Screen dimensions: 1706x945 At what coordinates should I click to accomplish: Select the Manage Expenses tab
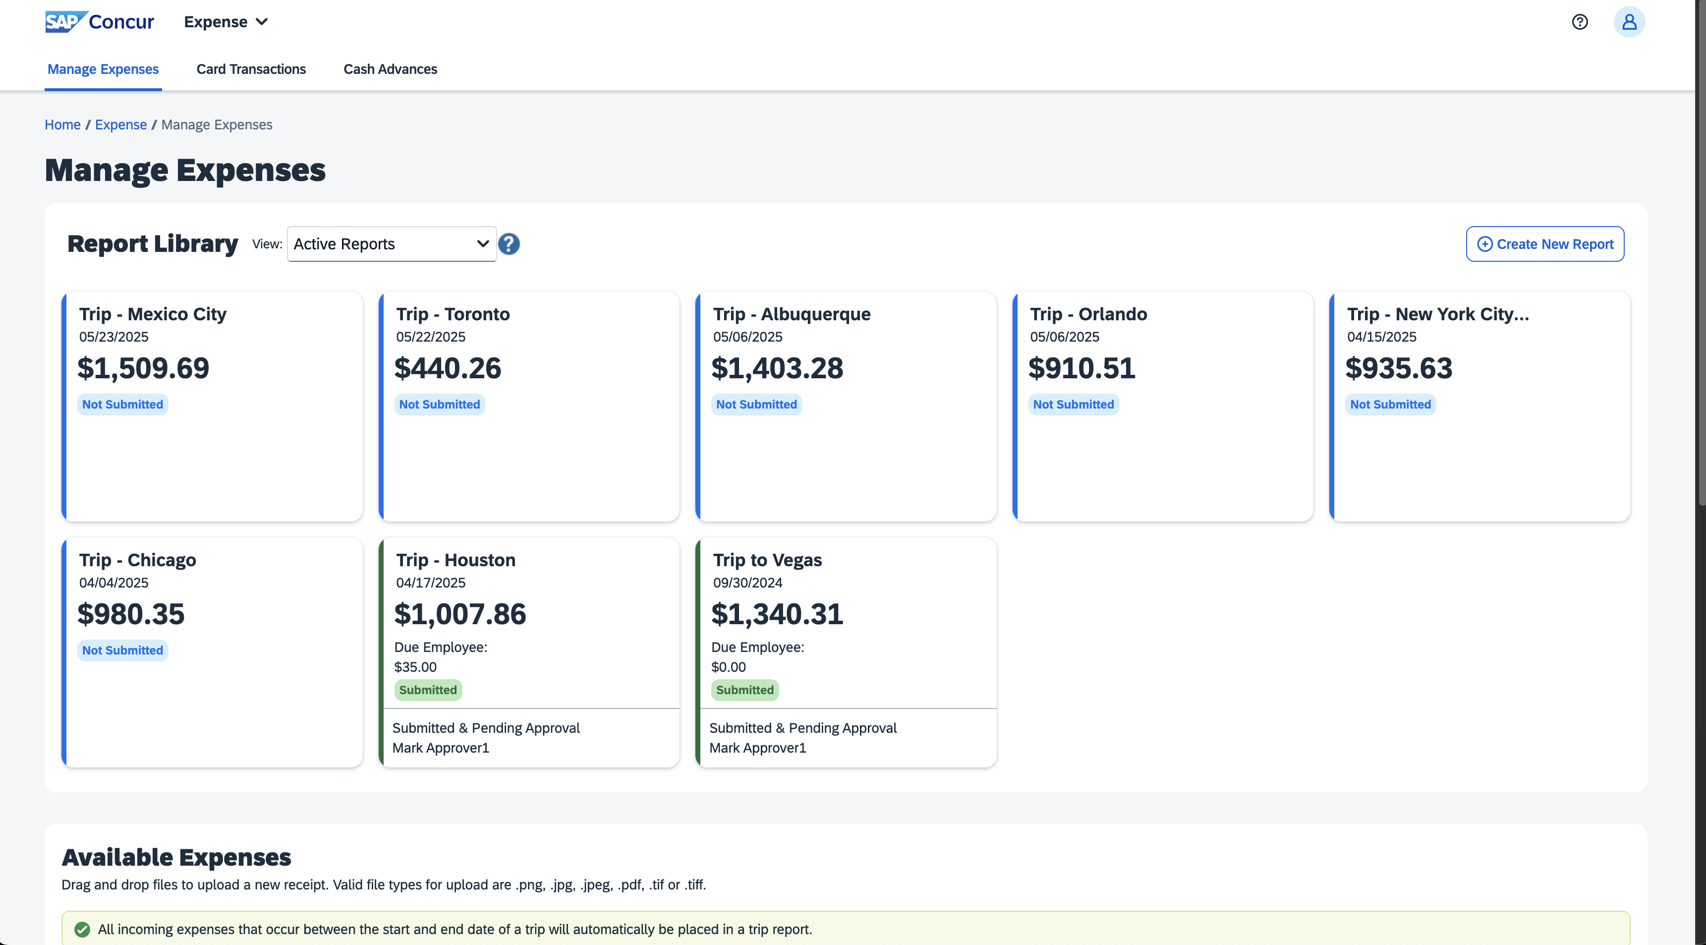[103, 69]
